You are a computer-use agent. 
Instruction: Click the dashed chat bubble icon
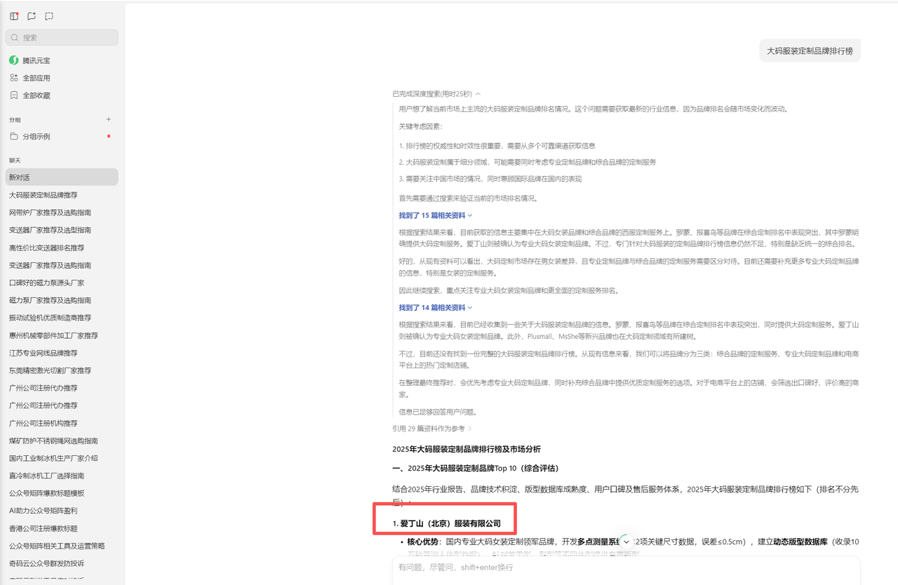(x=49, y=16)
